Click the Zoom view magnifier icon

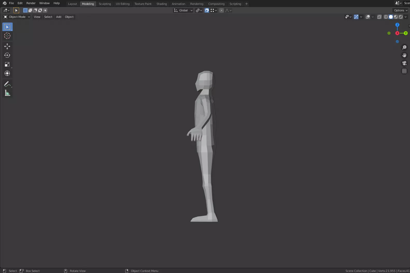pyautogui.click(x=404, y=47)
